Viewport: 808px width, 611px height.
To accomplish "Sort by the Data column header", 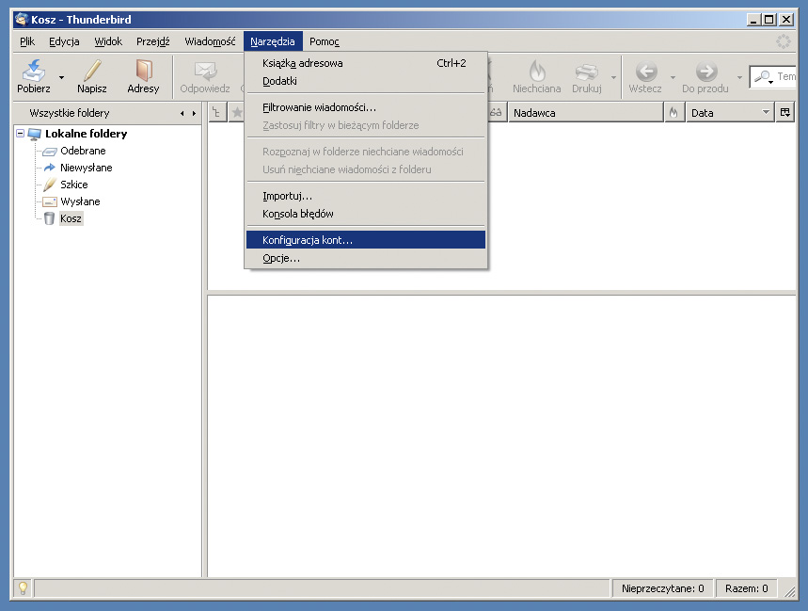I will point(730,112).
